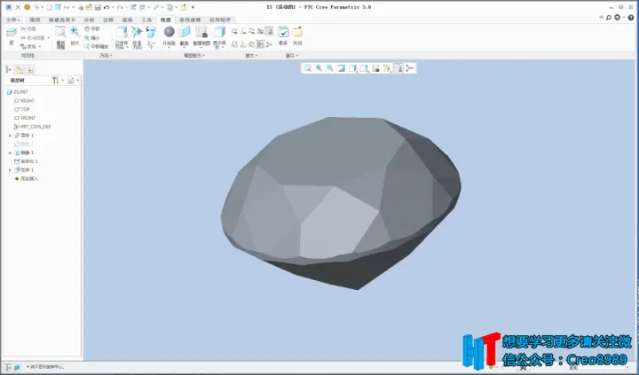639x375 pixels.
Task: Open the Appearance gallery sphere icon
Action: 170,32
